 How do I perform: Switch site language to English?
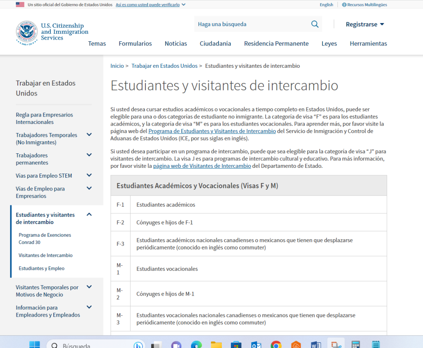coord(326,5)
